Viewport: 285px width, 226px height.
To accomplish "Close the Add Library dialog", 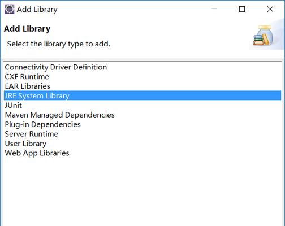I will [270, 9].
